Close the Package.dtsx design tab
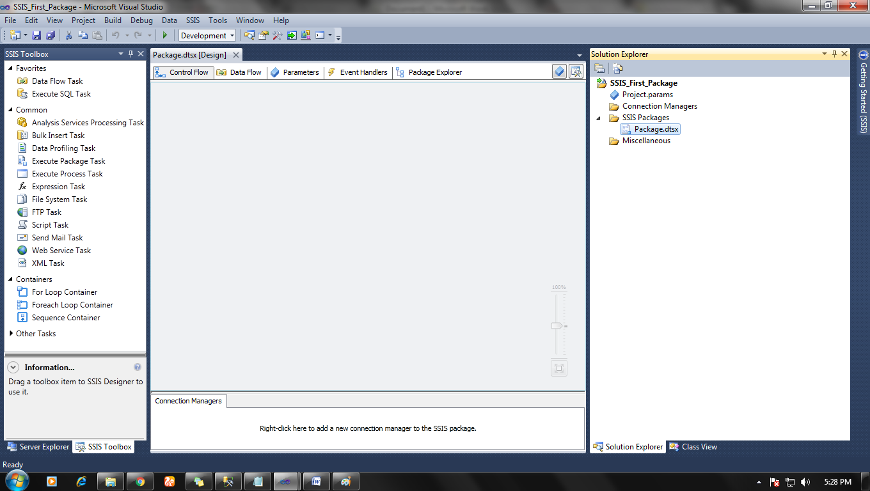The width and height of the screenshot is (870, 491). [236, 55]
